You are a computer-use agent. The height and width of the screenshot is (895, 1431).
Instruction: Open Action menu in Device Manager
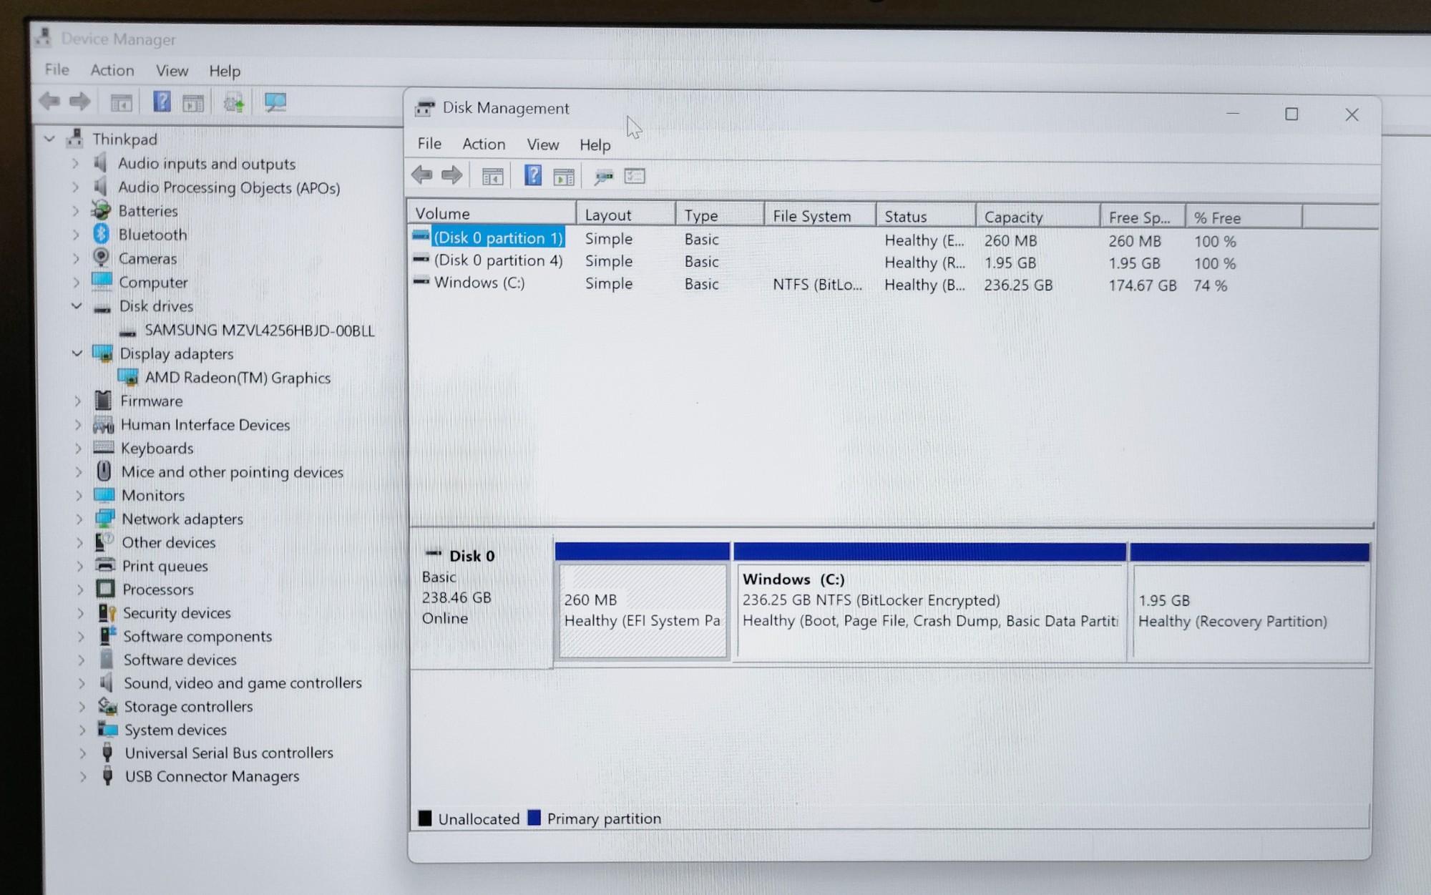click(x=112, y=70)
